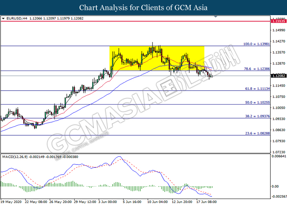Image resolution: width=287 pixels, height=205 pixels.
Task: Click the price axis value 1.07930
Action: point(279,141)
